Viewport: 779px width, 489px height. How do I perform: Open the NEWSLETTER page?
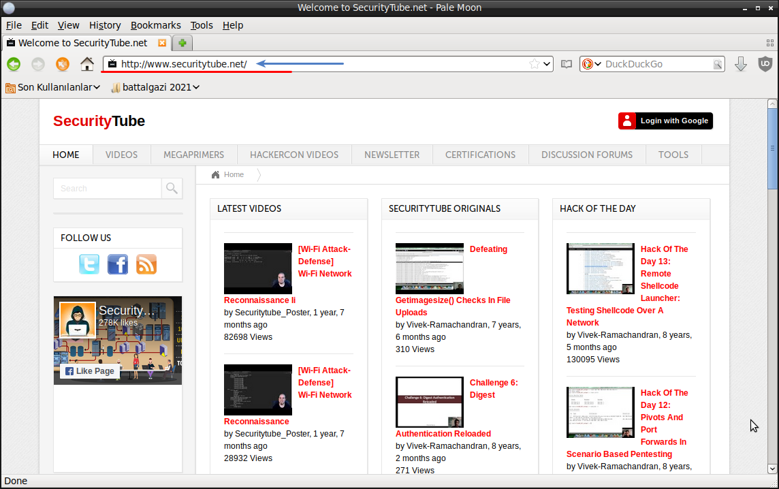(392, 155)
